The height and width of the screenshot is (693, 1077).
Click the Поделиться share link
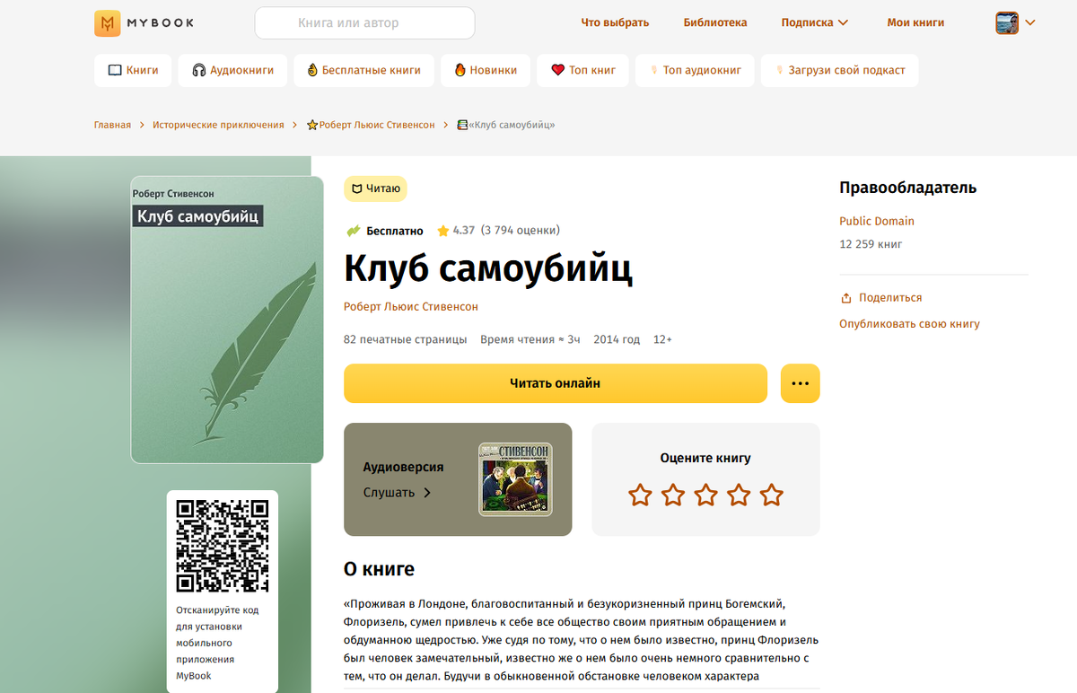[x=881, y=298]
